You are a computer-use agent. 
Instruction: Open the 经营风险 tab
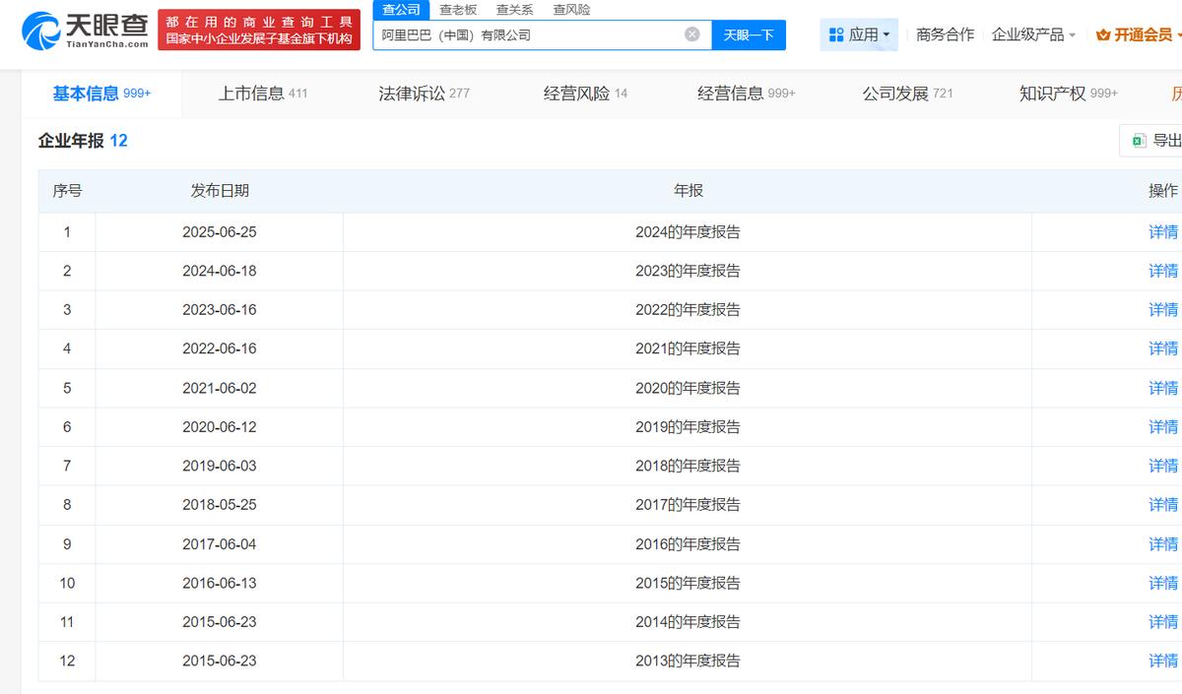pos(585,94)
